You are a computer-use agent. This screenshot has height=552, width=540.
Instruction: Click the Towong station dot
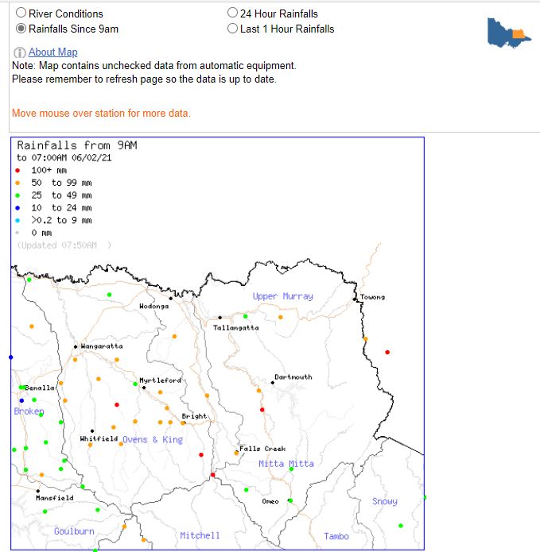[355, 299]
